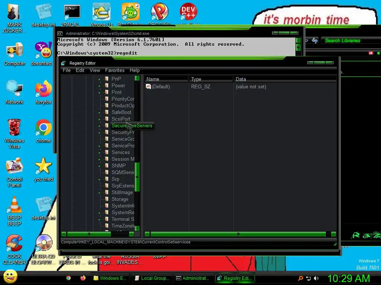381x285 pixels.
Task: Select the Print registry key
Action: pyautogui.click(x=116, y=92)
